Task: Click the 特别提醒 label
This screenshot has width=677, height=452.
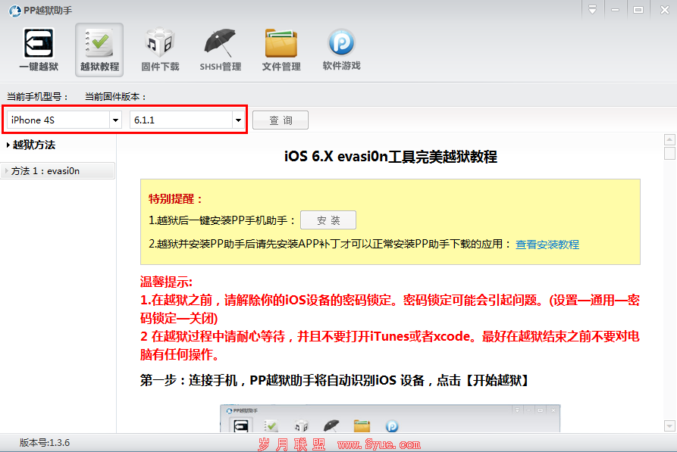Action: (175, 199)
